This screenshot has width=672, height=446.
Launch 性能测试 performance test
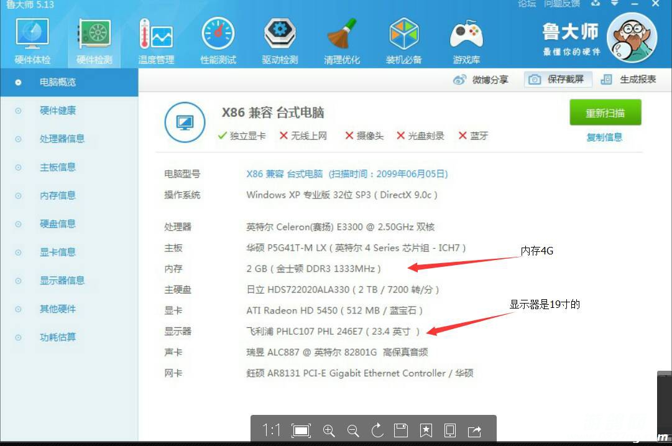pos(218,42)
